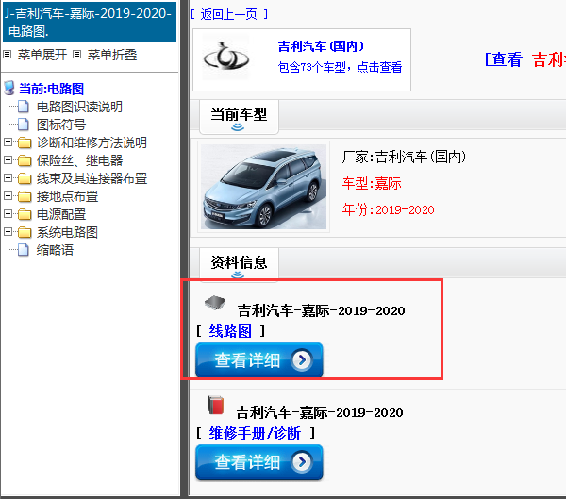Click title text above the 线路图 link
Viewport: 566px width, 499px height.
[x=321, y=310]
